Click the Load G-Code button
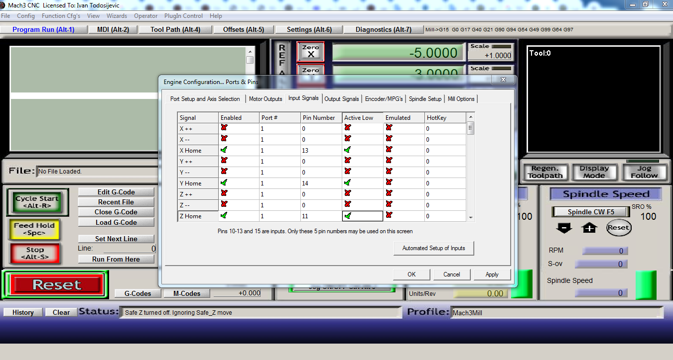 pos(116,222)
